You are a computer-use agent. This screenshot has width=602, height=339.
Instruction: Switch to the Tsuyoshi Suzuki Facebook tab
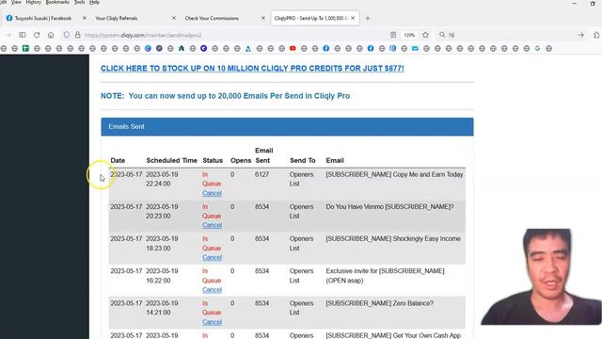[43, 18]
